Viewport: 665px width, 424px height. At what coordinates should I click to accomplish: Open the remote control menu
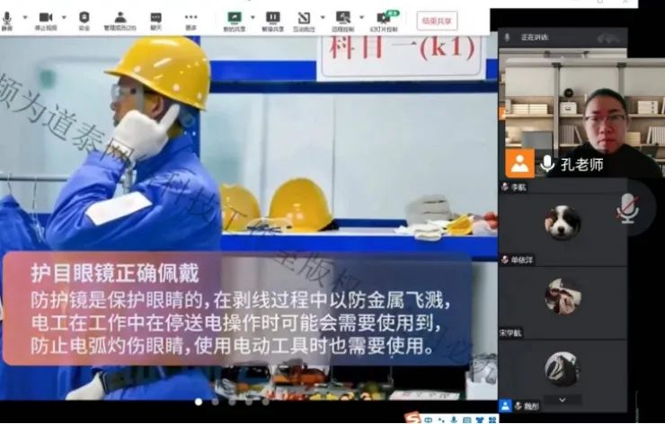(x=342, y=18)
